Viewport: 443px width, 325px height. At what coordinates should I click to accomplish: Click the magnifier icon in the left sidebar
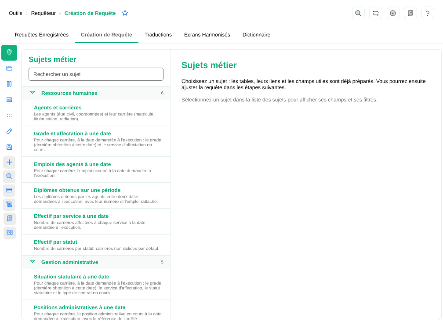pos(9,177)
